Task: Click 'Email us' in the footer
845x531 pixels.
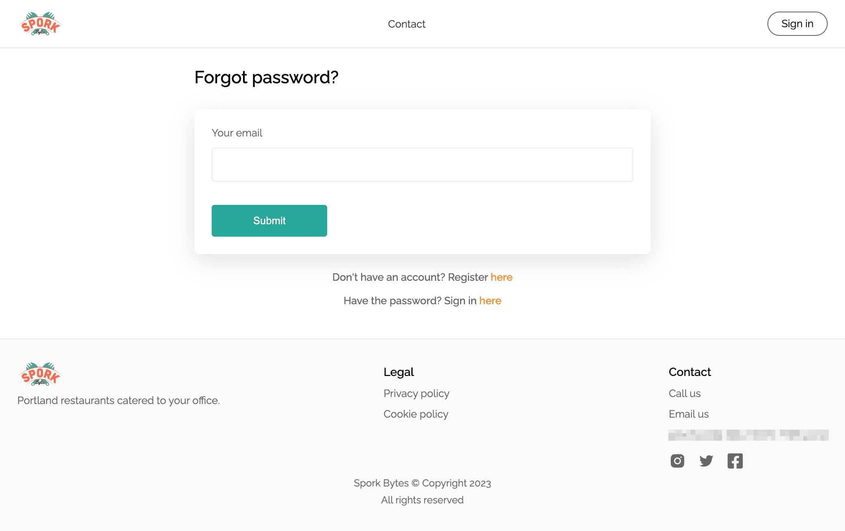Action: click(x=688, y=414)
